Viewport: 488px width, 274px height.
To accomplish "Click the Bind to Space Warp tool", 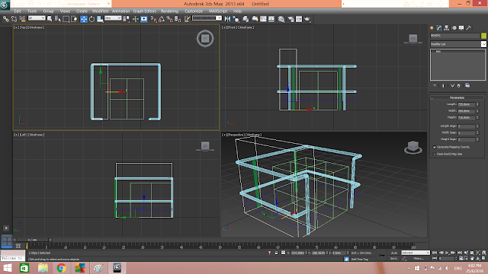I will [x=22, y=19].
